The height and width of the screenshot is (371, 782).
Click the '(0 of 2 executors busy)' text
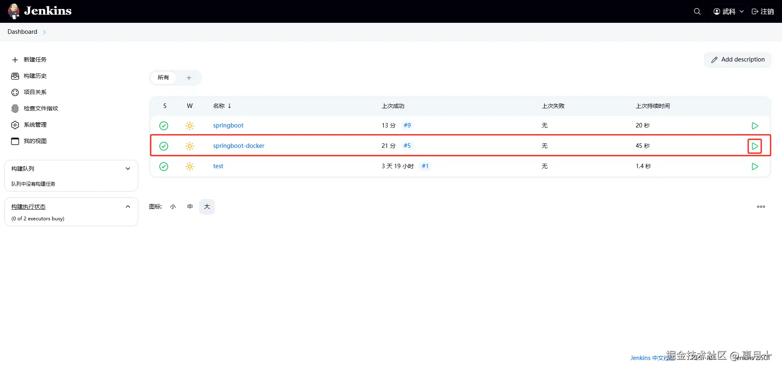pyautogui.click(x=38, y=219)
